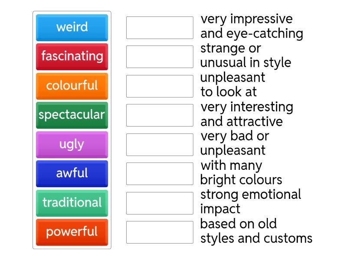Choose the slot for 'very interesting and attractive'

click(160, 115)
